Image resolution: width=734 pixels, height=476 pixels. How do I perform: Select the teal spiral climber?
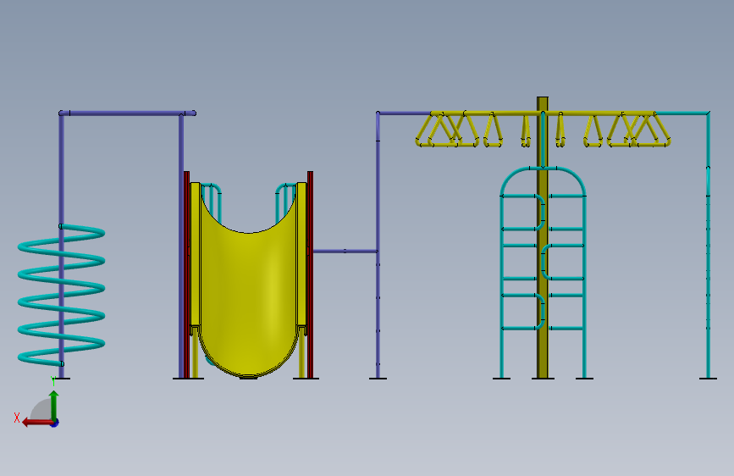tap(61, 295)
